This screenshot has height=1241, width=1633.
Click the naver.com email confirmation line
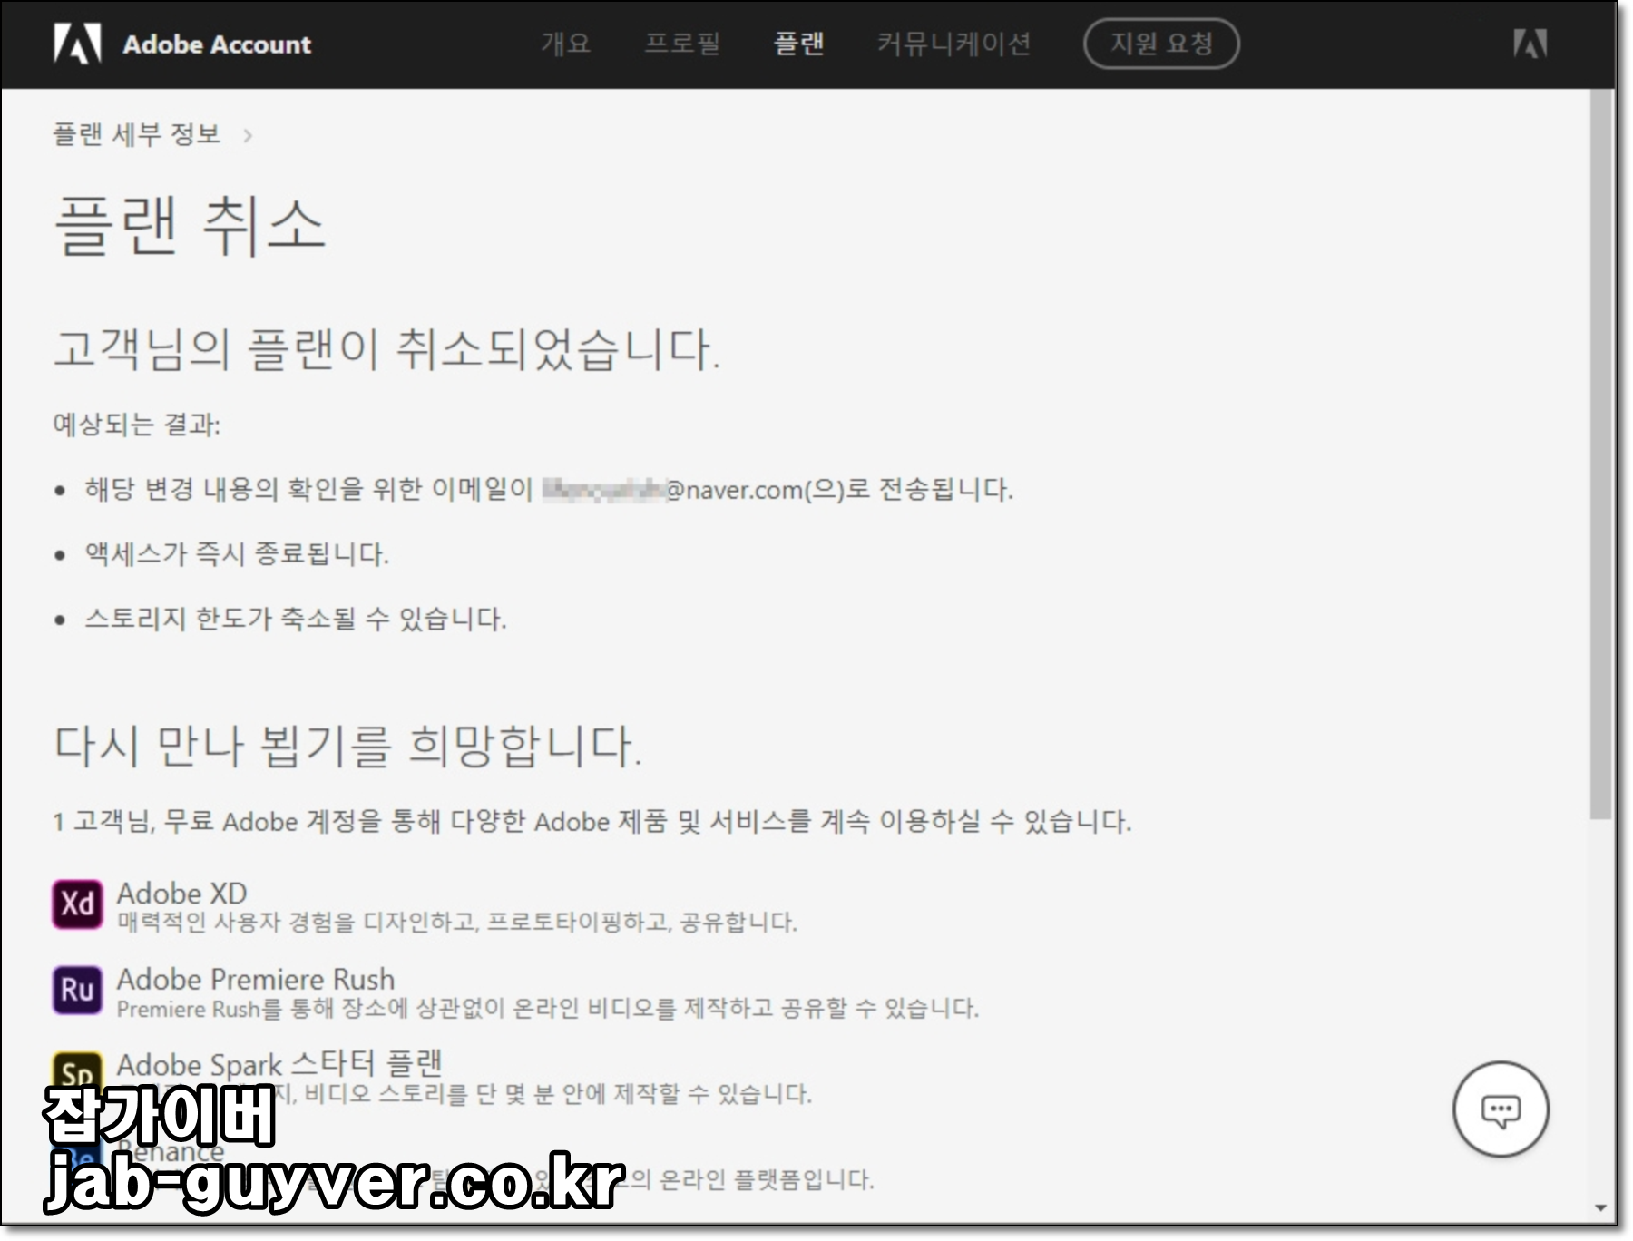pyautogui.click(x=549, y=489)
